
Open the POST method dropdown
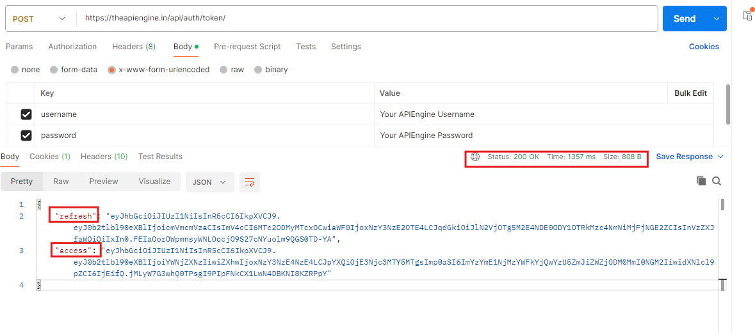(x=40, y=19)
